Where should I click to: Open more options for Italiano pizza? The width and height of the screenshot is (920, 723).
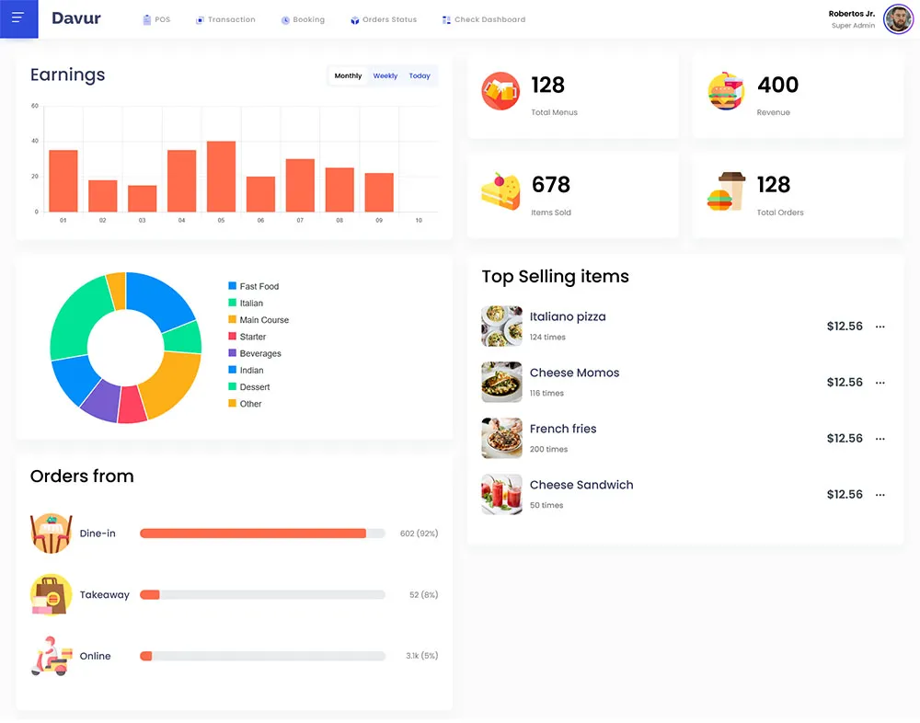click(880, 327)
